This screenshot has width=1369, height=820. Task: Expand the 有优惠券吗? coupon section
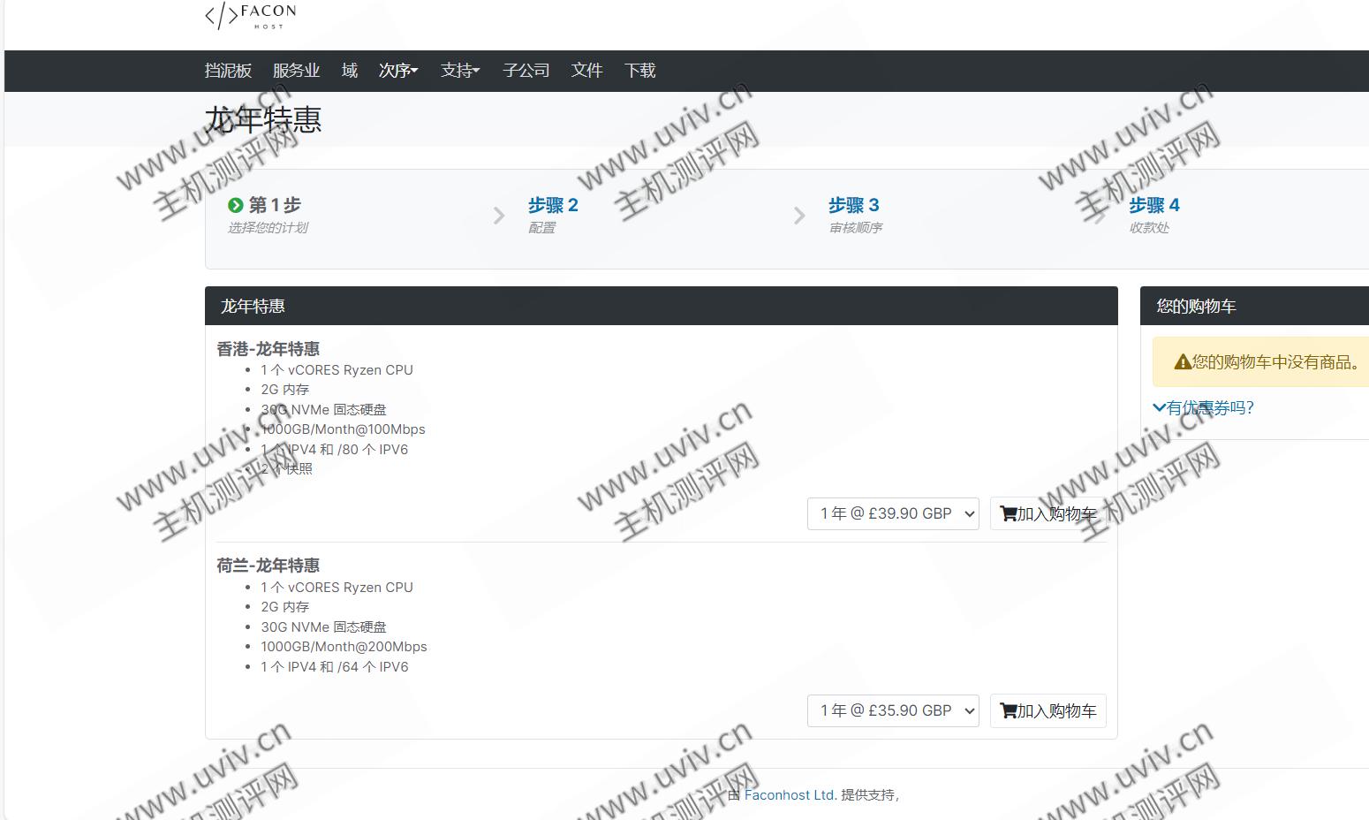click(x=1203, y=407)
